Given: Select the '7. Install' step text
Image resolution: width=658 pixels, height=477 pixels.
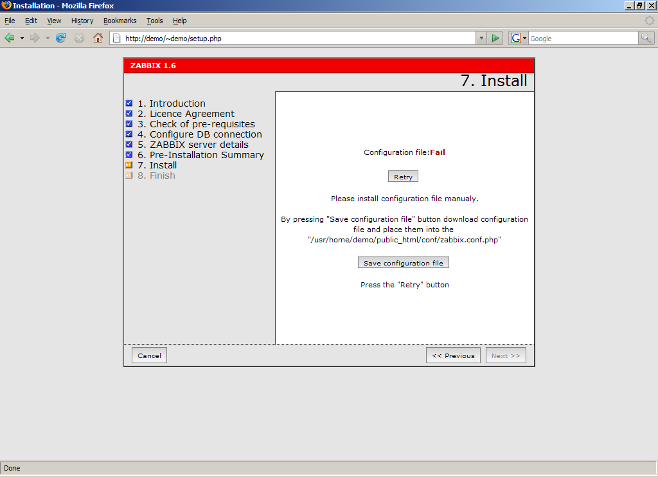Looking at the screenshot, I should coord(157,165).
